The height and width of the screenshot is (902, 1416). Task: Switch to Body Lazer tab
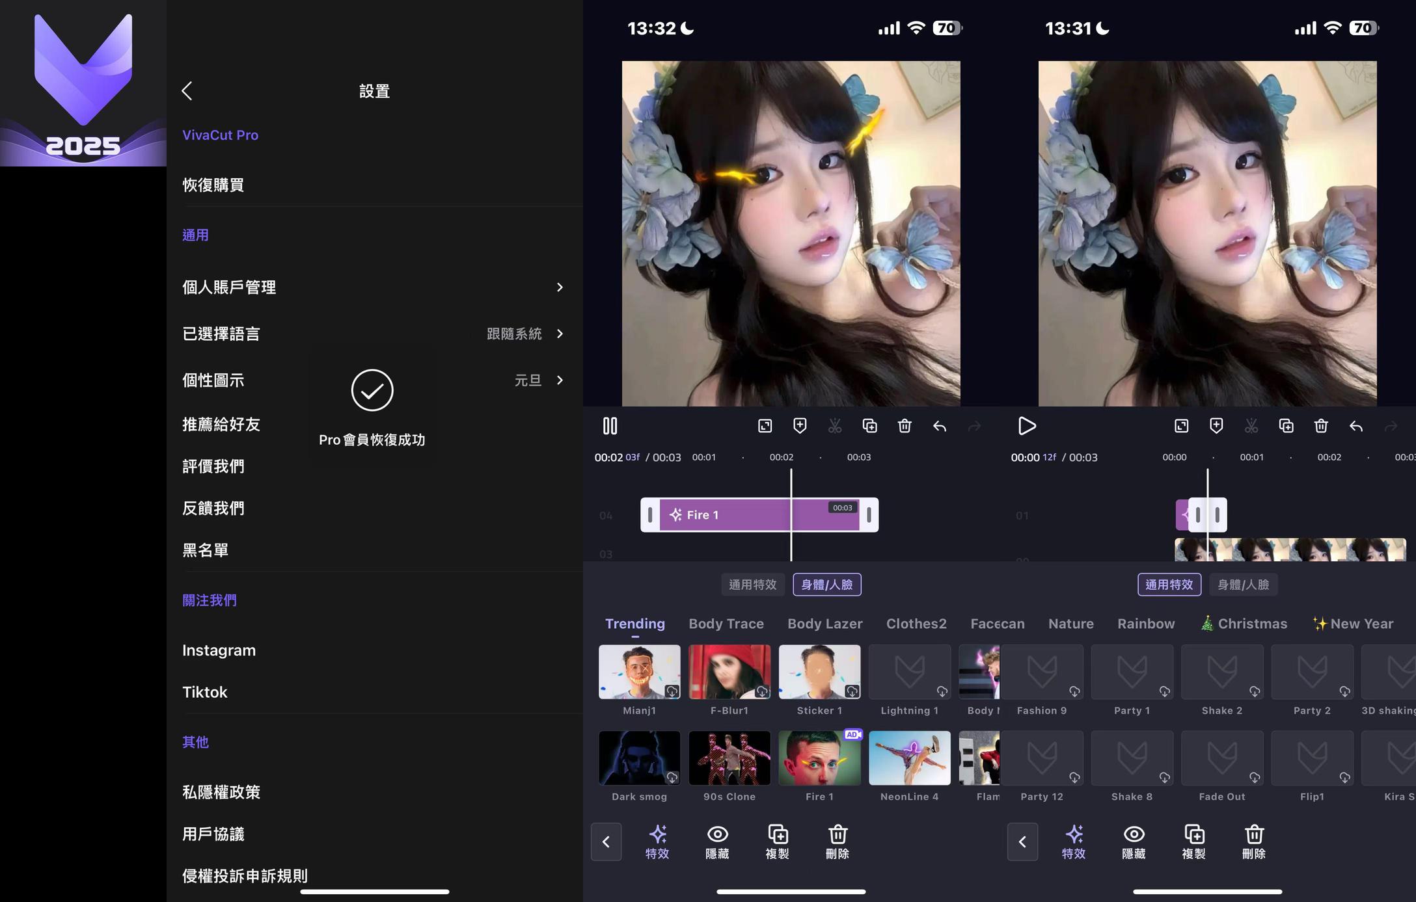coord(825,624)
